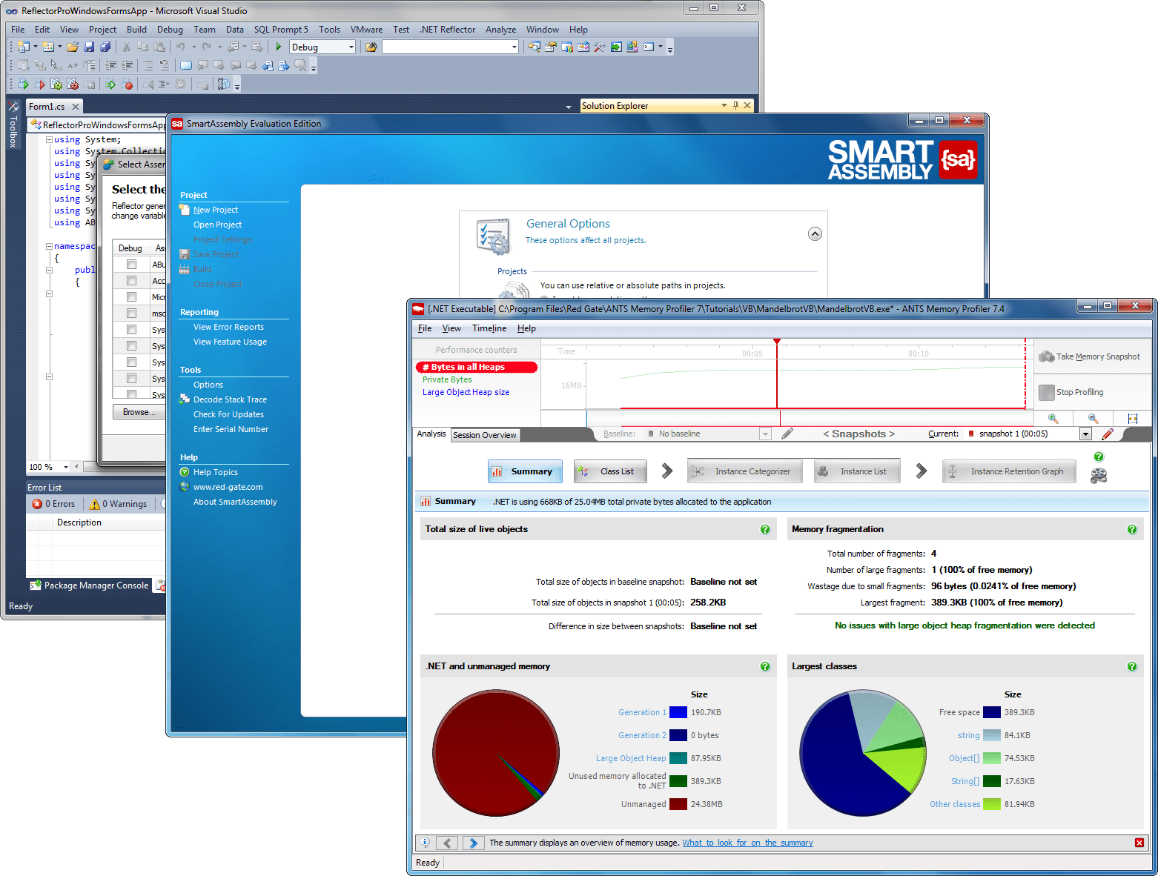Open the Baseline dropdown in ANTS profiler
Screen dimensions: 1158x876
[765, 434]
